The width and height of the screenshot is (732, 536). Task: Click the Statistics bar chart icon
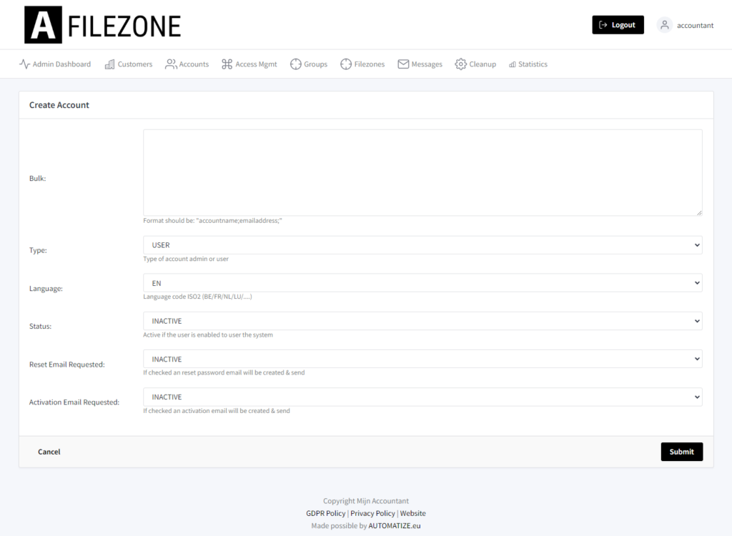point(513,64)
